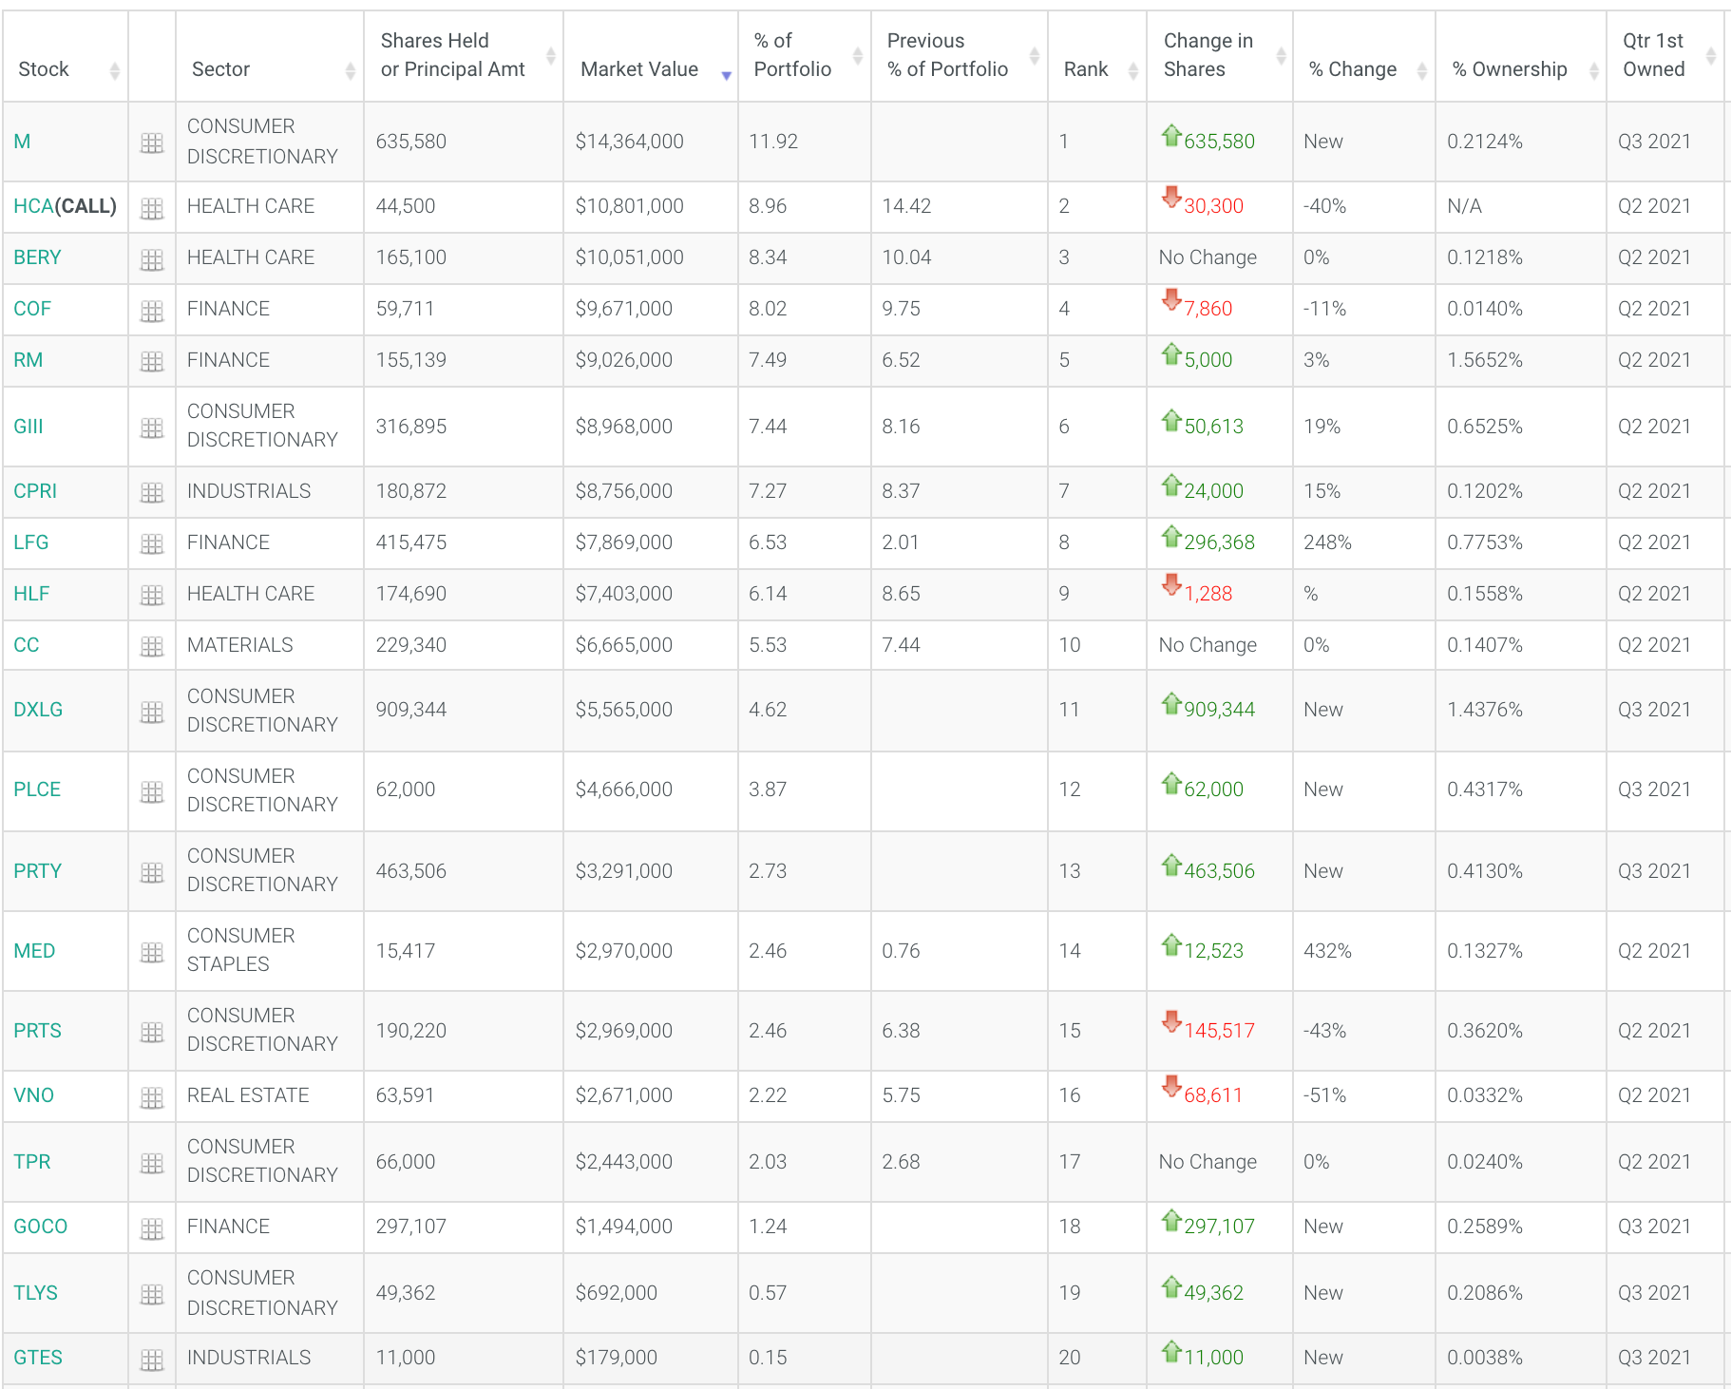Open the grid icon in the PRTY row
This screenshot has height=1389, width=1731.
coord(152,873)
